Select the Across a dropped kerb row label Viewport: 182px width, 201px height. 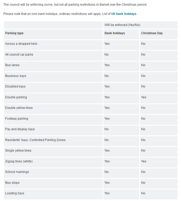tap(21, 44)
